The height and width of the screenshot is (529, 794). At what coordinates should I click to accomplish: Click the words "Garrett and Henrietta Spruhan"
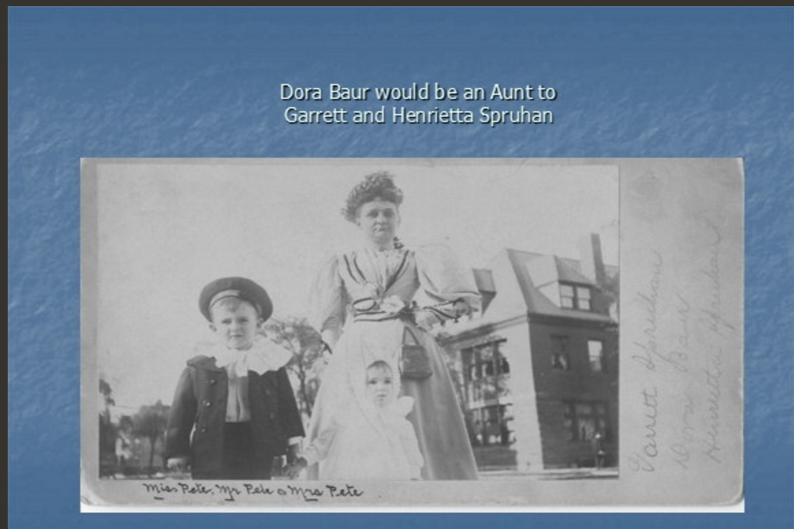(x=417, y=115)
